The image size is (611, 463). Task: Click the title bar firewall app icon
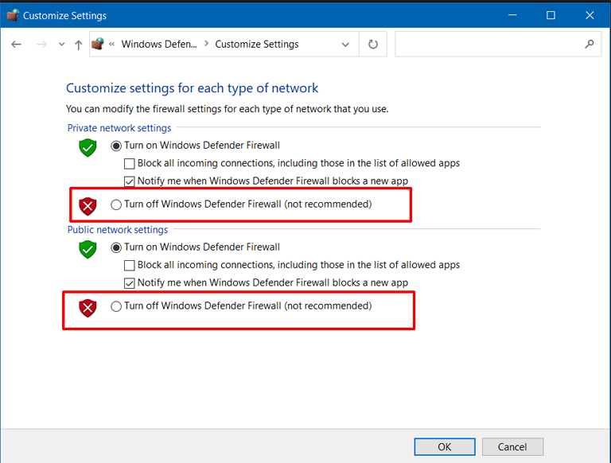click(x=13, y=16)
